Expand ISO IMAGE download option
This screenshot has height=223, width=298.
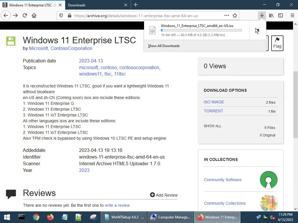(x=214, y=102)
